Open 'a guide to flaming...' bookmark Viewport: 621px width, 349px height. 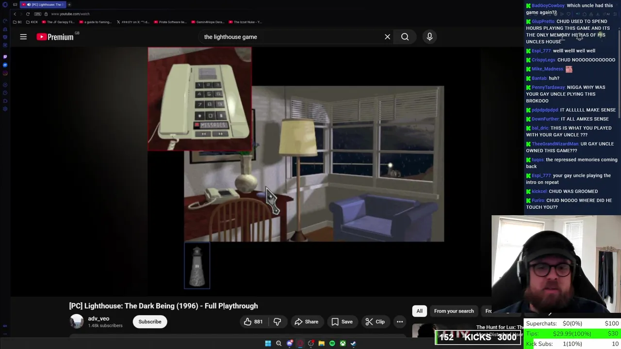tap(95, 22)
